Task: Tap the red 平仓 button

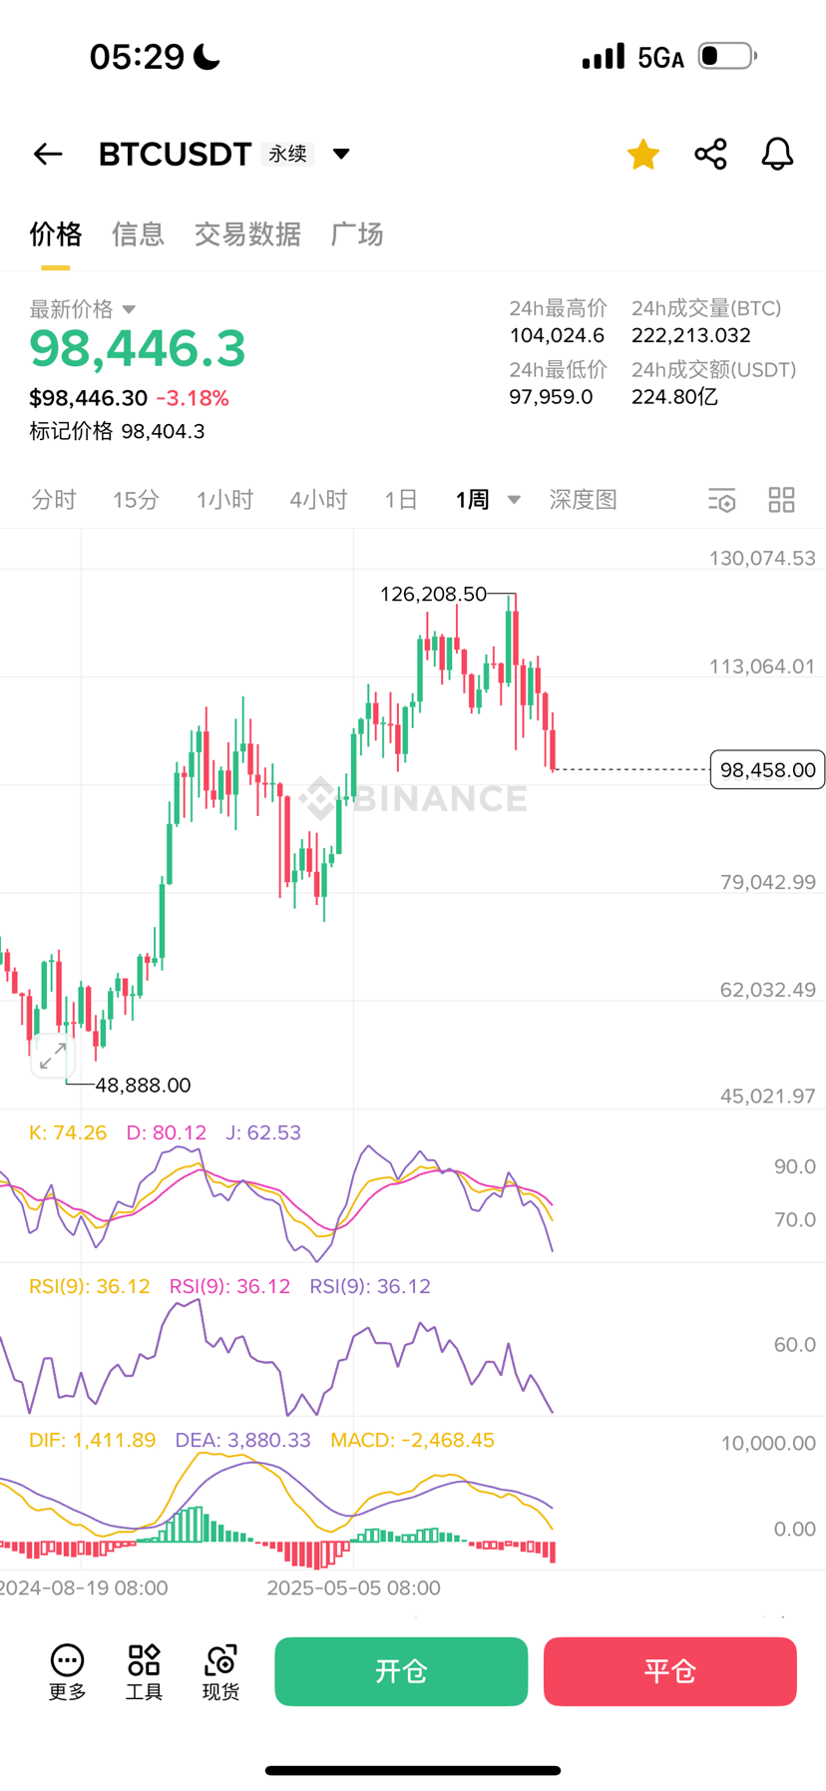Action: (x=669, y=1671)
